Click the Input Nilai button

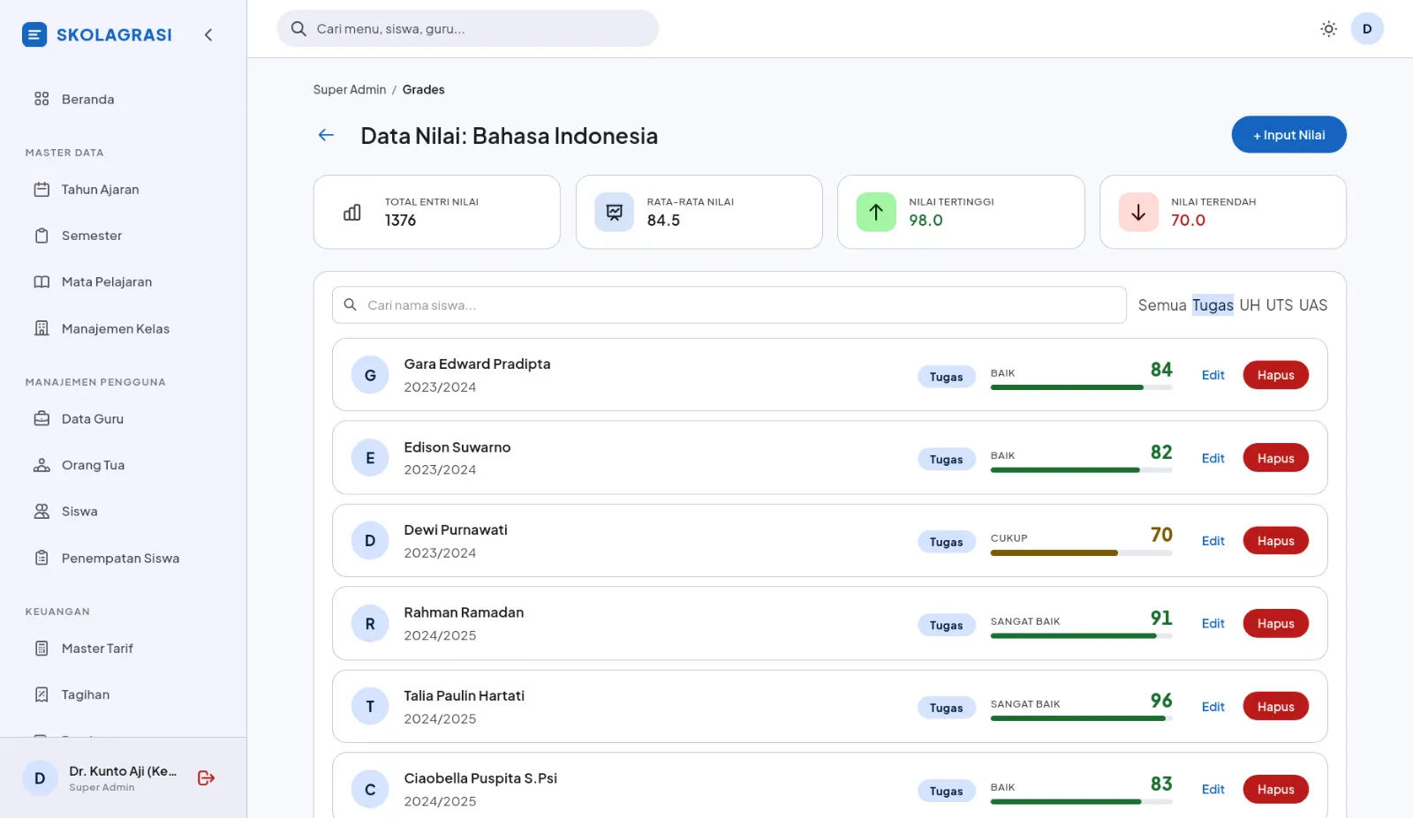click(x=1288, y=135)
